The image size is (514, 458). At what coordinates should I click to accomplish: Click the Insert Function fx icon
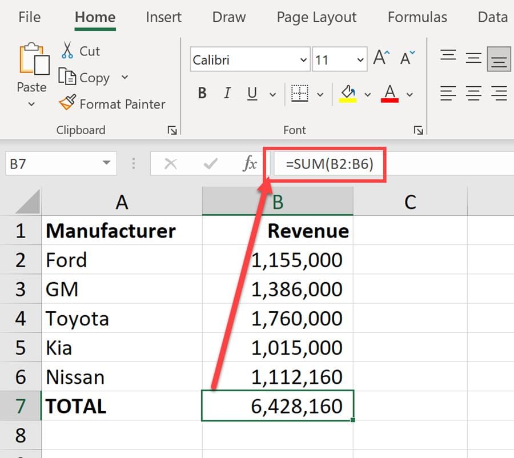[x=250, y=163]
